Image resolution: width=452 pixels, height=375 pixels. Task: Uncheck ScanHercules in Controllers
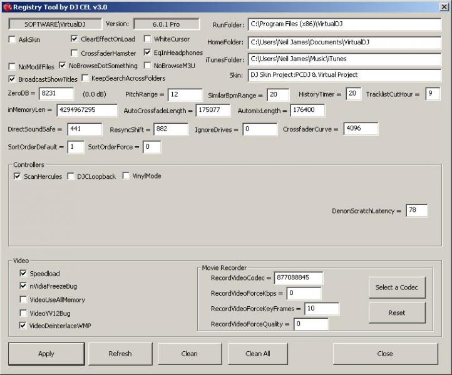pos(17,177)
